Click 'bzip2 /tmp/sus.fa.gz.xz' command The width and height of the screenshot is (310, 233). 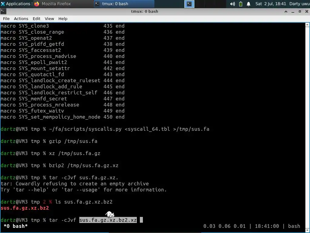84,165
